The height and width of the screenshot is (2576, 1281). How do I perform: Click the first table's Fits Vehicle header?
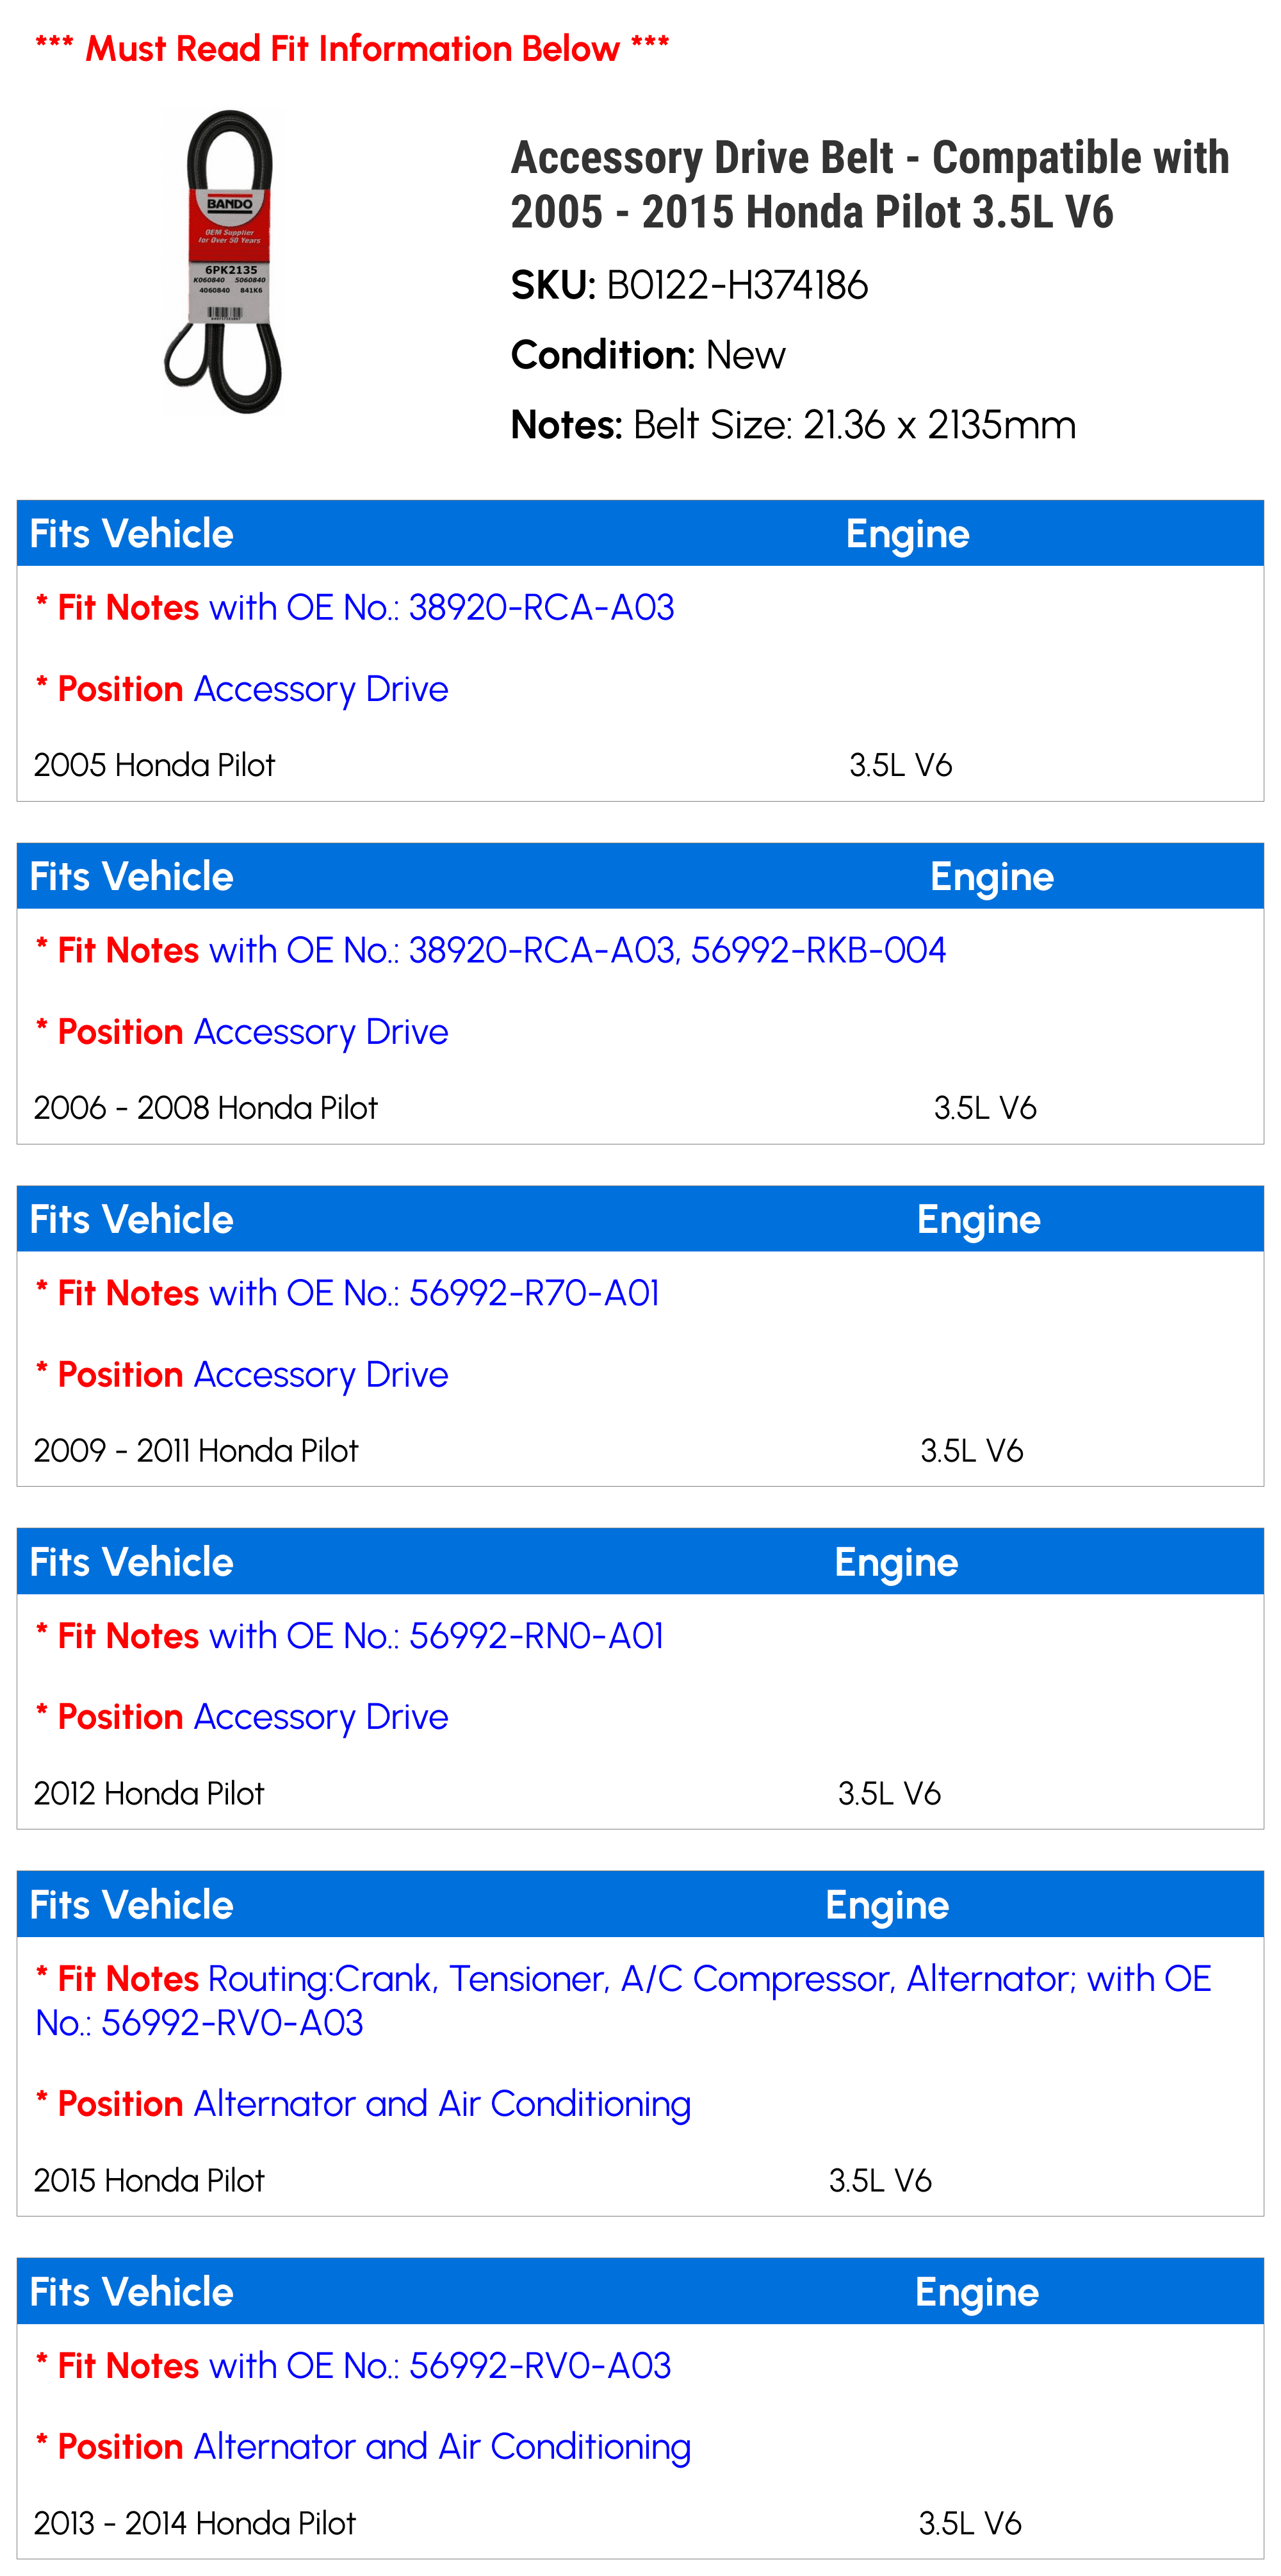click(x=131, y=534)
